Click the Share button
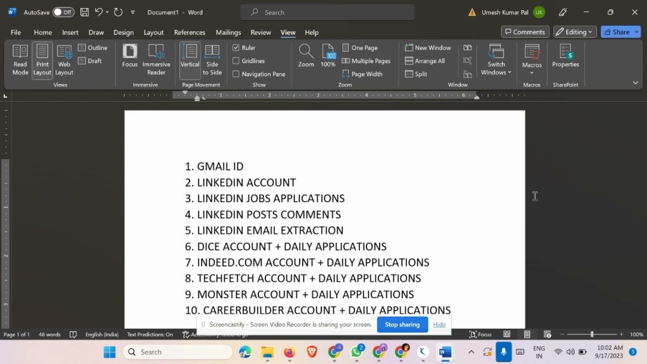Image resolution: width=647 pixels, height=364 pixels. 617,32
